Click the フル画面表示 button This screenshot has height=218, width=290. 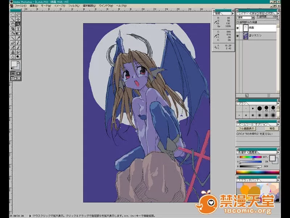246,129
